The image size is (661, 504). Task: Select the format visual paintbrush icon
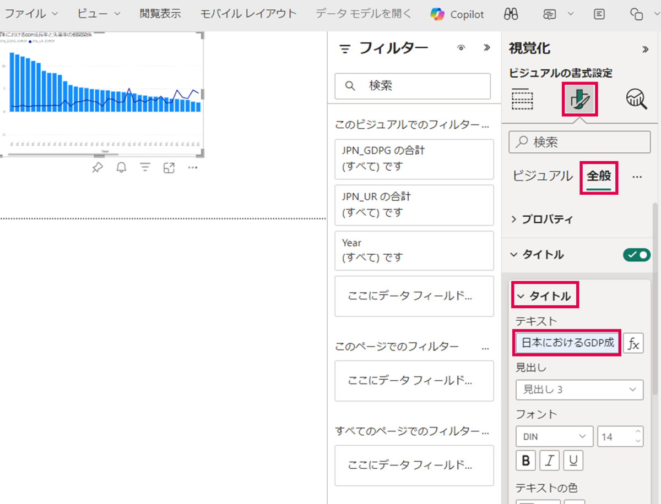pos(579,99)
